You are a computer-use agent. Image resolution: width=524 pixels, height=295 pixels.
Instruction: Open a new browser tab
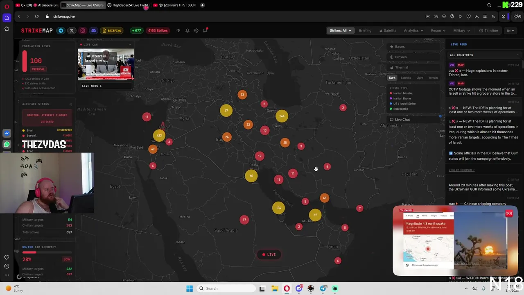[202, 5]
